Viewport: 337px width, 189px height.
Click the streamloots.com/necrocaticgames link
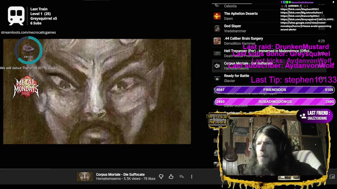(28, 33)
